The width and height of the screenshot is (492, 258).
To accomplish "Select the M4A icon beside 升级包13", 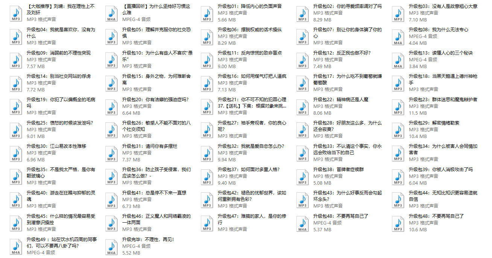I will (x=398, y=60).
